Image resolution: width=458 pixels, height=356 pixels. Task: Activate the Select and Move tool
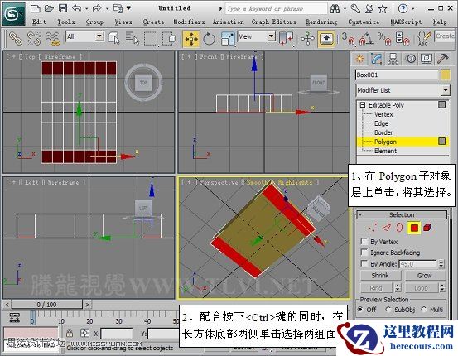[x=191, y=39]
